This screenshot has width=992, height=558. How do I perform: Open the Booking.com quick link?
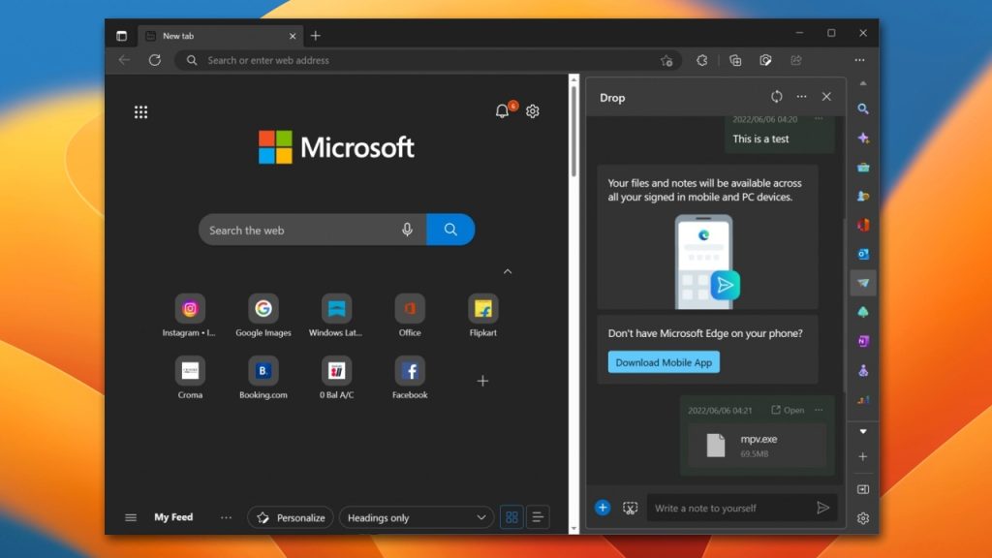pos(263,378)
